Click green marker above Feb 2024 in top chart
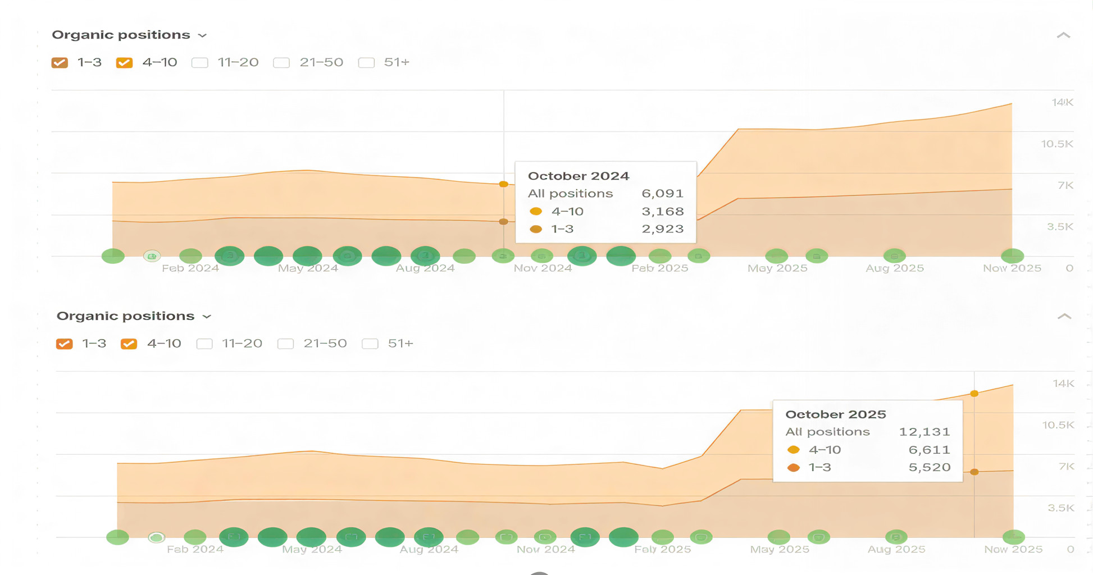The width and height of the screenshot is (1093, 575). pos(190,256)
